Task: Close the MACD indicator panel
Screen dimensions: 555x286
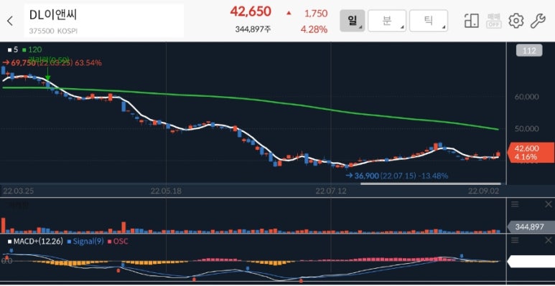Action: [x=549, y=241]
